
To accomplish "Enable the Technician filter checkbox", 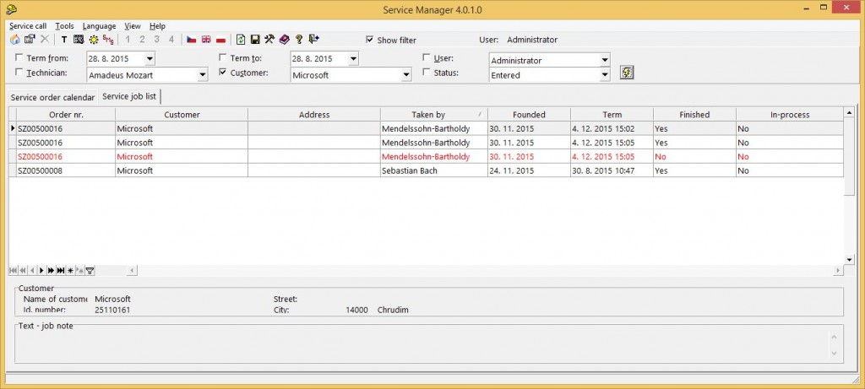I will (x=20, y=73).
